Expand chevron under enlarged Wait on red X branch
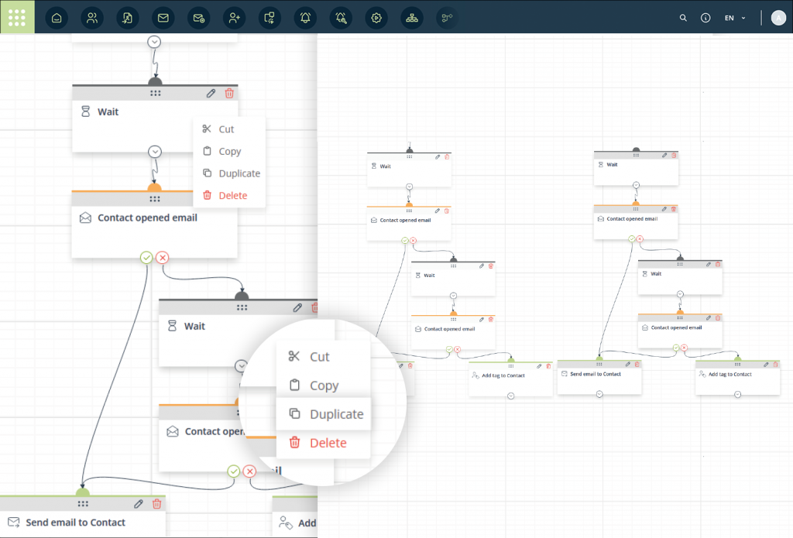This screenshot has height=538, width=793. click(242, 365)
